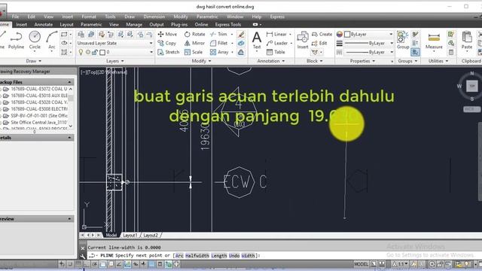Image resolution: width=482 pixels, height=271 pixels.
Task: Toggle Polar Tracking in status bar
Action: [x=95, y=264]
